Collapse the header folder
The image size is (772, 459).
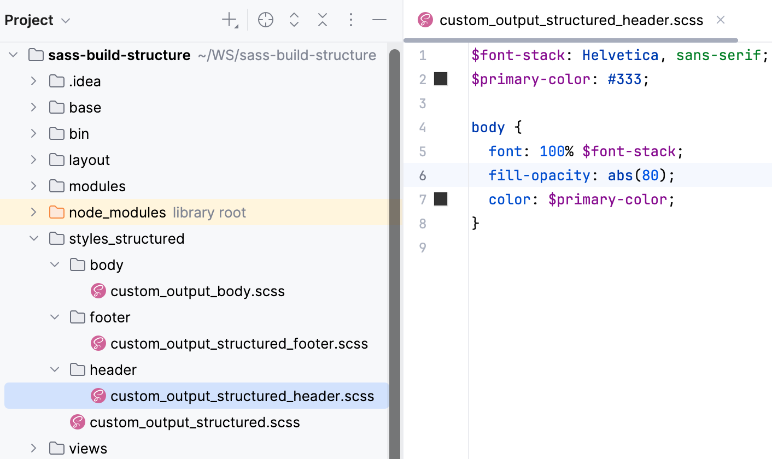[55, 370]
